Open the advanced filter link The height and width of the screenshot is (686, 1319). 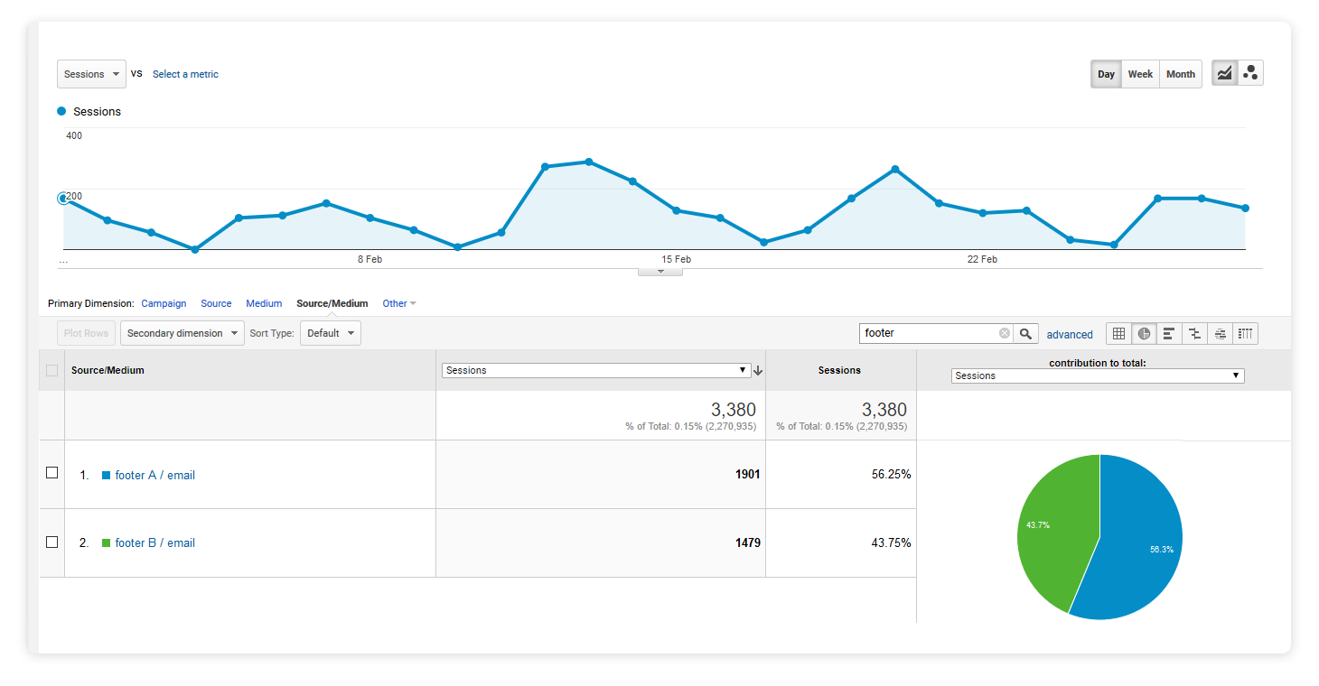pos(1070,334)
